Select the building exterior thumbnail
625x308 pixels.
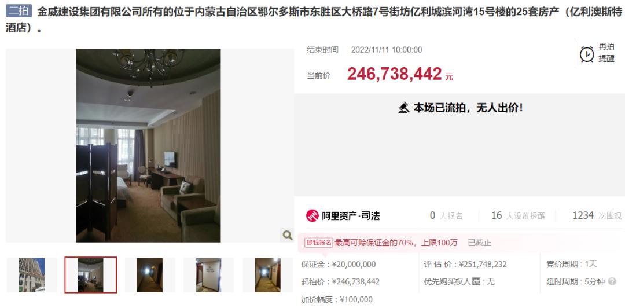point(32,275)
